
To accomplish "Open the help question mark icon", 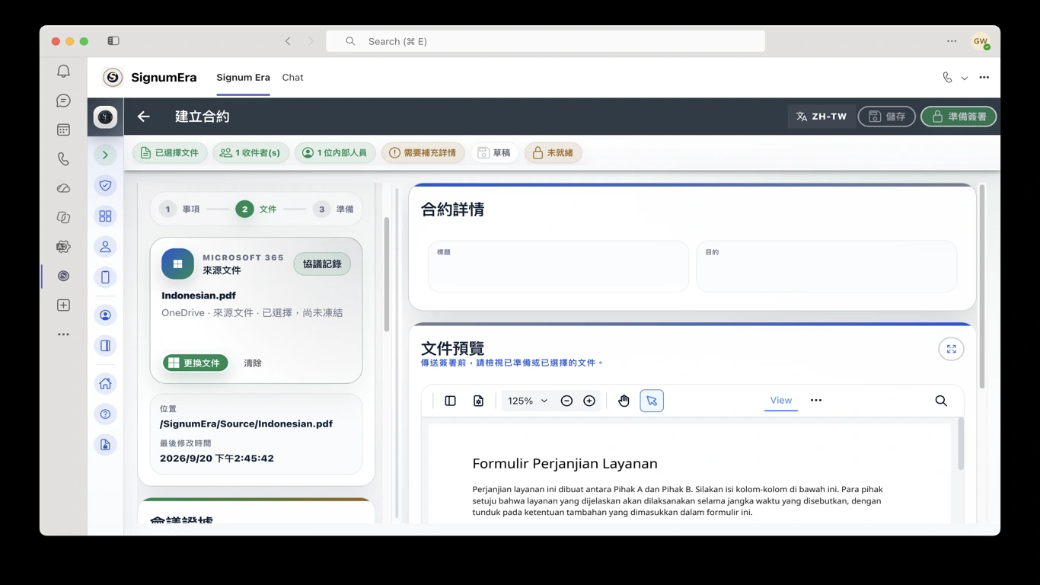I will point(105,414).
